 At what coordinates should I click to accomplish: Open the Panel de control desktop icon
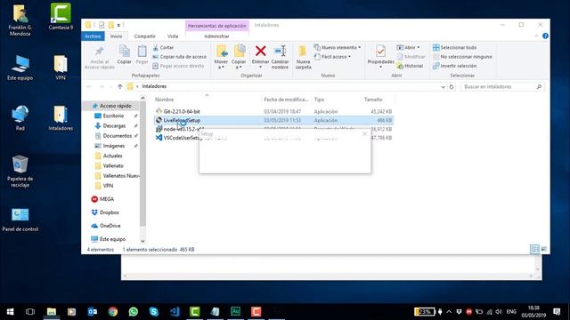point(20,220)
